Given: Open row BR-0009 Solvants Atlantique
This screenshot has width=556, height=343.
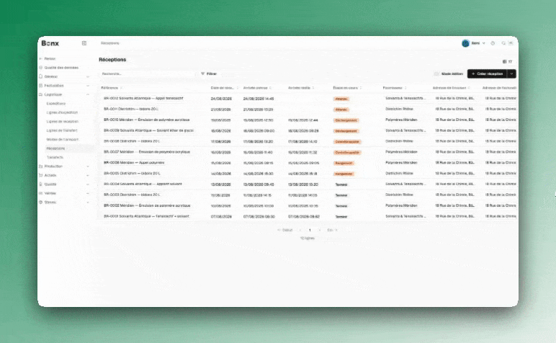Looking at the screenshot, I should click(148, 130).
